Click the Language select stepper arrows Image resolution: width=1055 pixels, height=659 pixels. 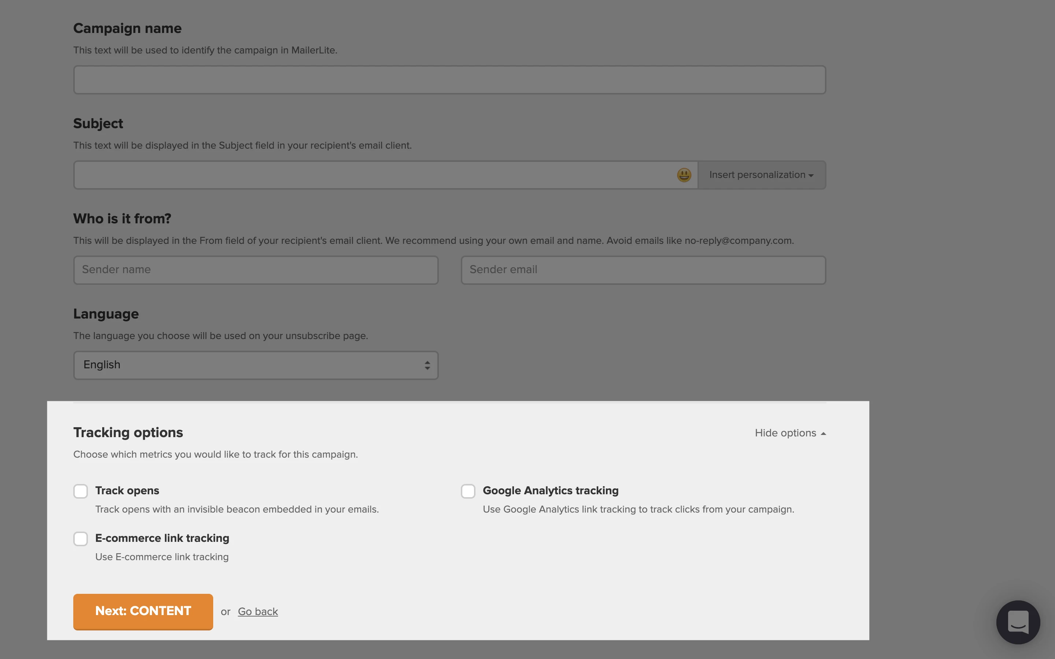(x=427, y=365)
